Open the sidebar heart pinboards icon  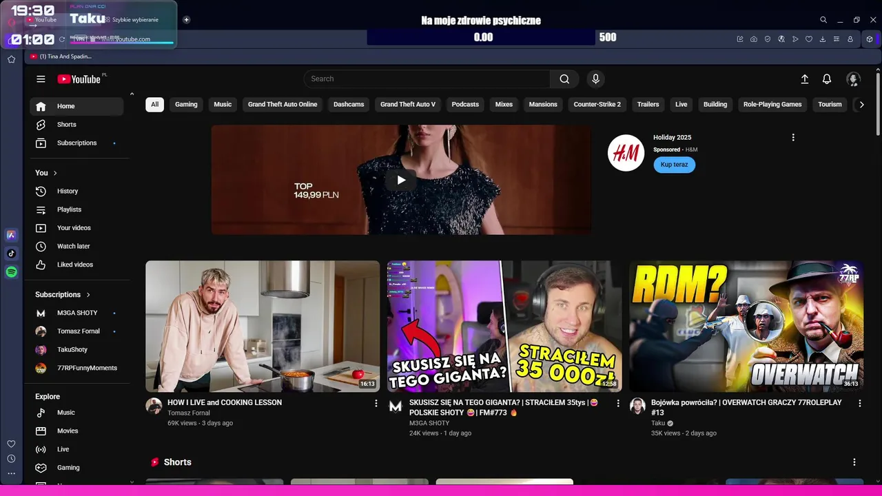click(x=11, y=444)
